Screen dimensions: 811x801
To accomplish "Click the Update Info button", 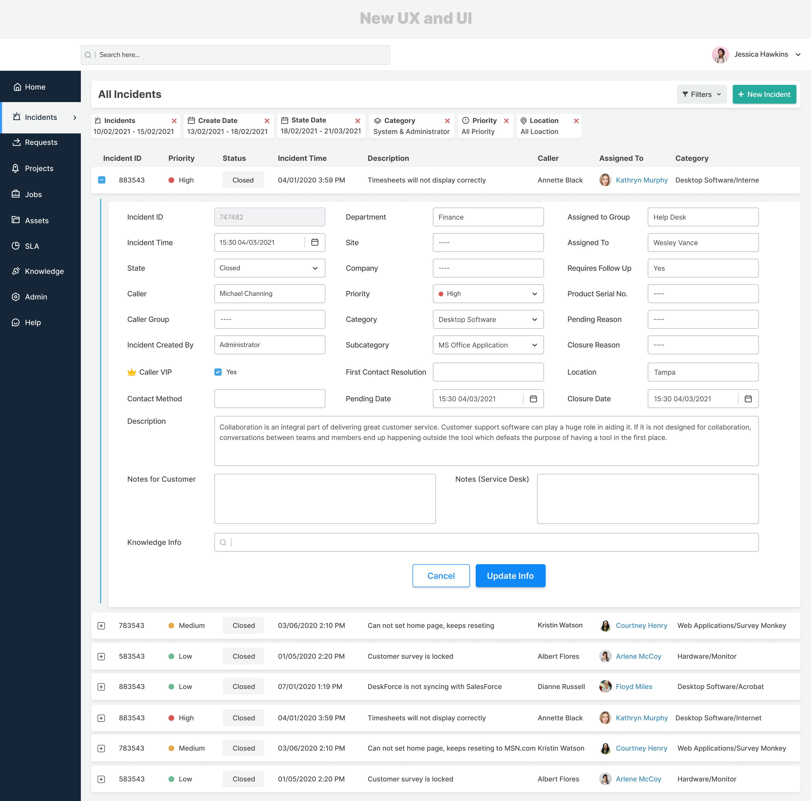I will [510, 576].
